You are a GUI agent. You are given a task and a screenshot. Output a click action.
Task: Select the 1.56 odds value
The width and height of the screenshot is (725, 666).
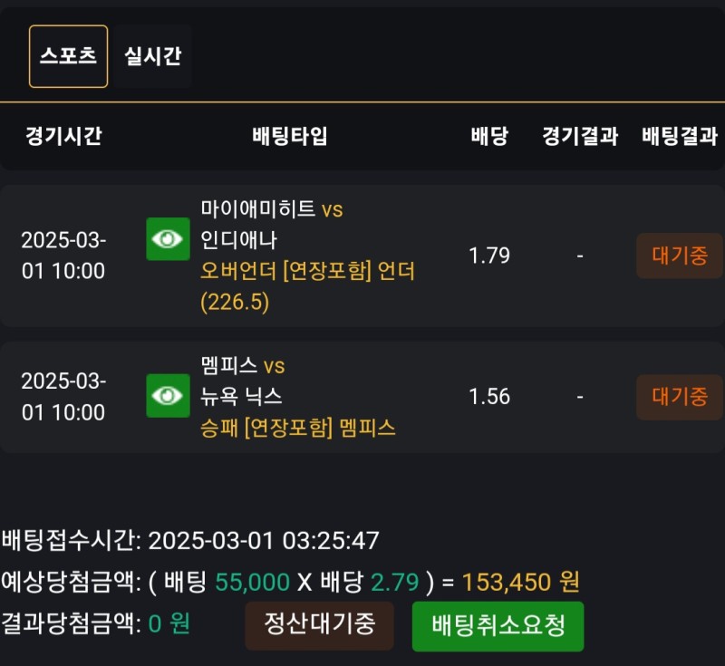pyautogui.click(x=489, y=397)
